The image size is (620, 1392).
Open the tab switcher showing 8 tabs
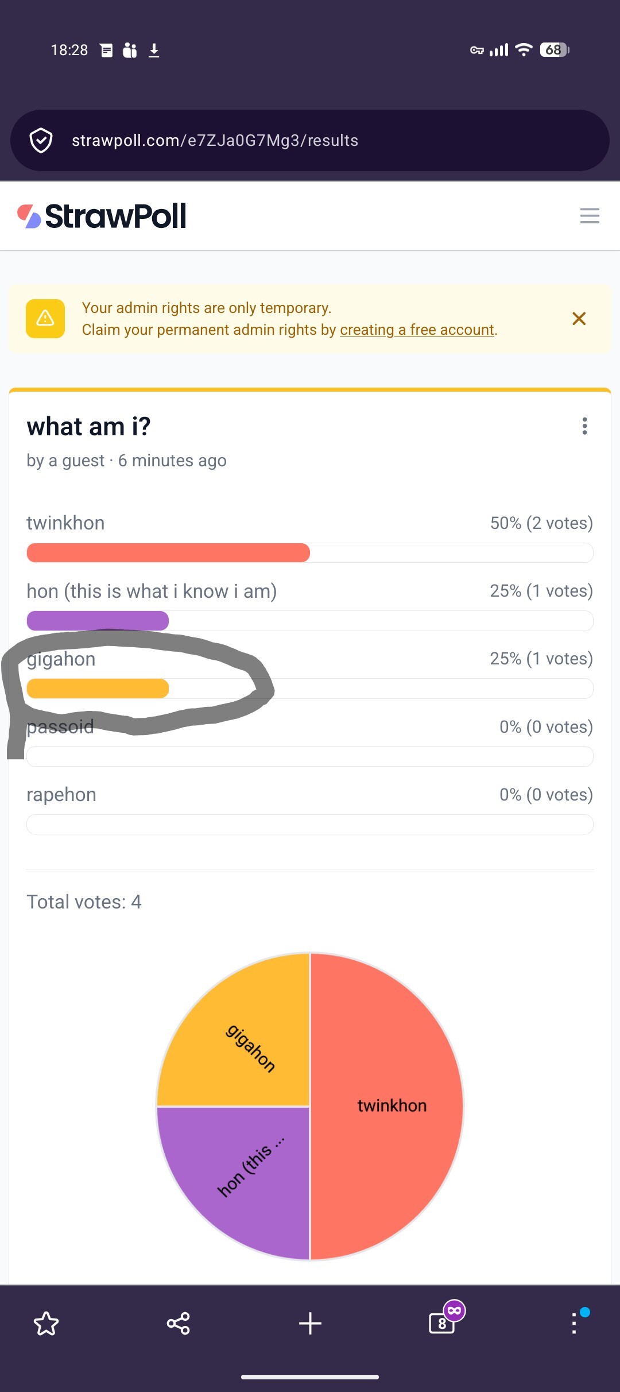(x=443, y=1323)
